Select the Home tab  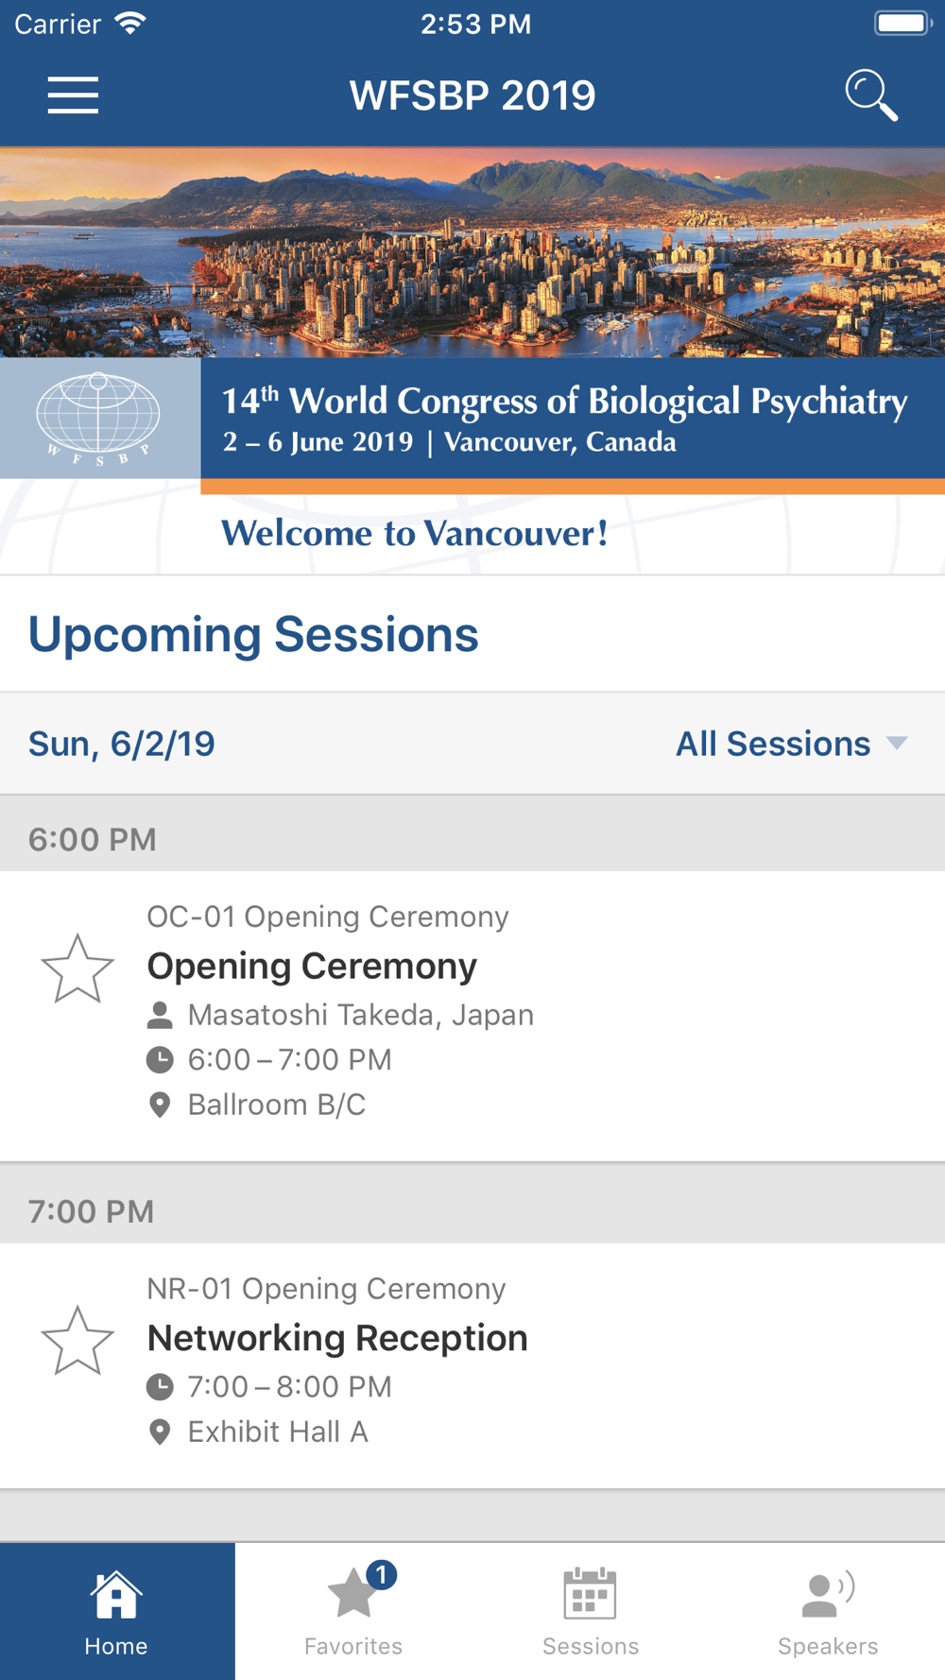click(x=117, y=1611)
